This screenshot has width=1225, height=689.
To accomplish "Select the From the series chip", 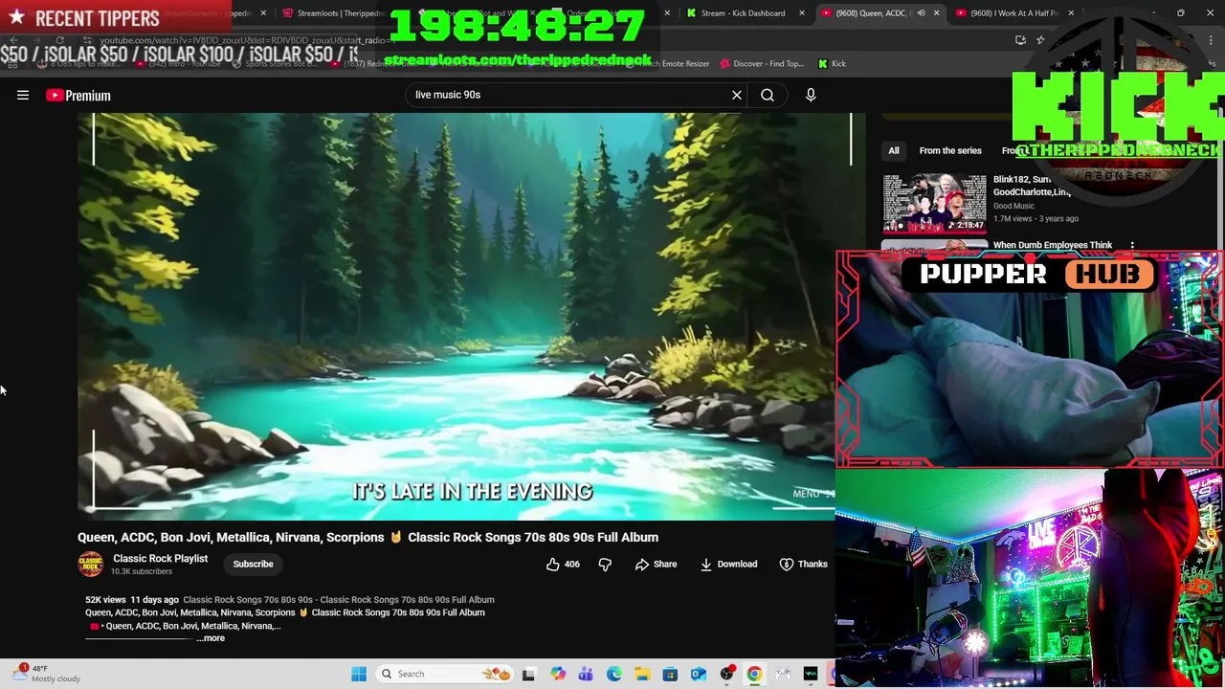I will click(x=950, y=150).
